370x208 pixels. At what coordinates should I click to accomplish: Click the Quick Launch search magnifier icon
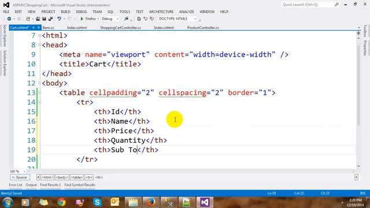(x=336, y=5)
